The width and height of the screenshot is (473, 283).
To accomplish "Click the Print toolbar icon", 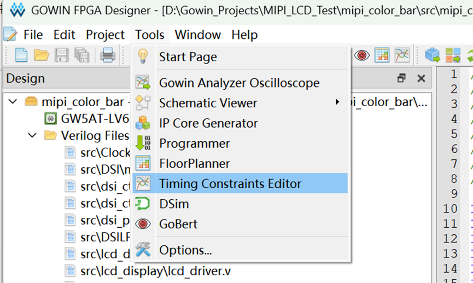I will point(108,55).
